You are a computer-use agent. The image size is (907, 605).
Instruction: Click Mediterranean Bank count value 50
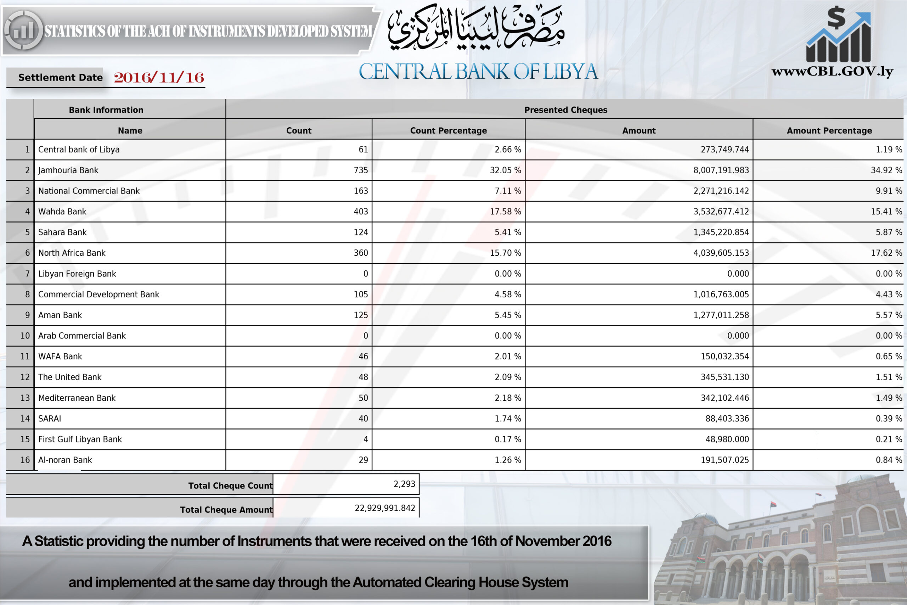[x=363, y=398]
